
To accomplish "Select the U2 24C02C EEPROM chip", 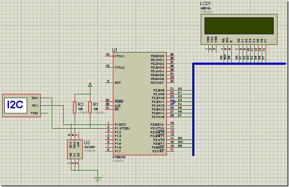I will click(75, 149).
